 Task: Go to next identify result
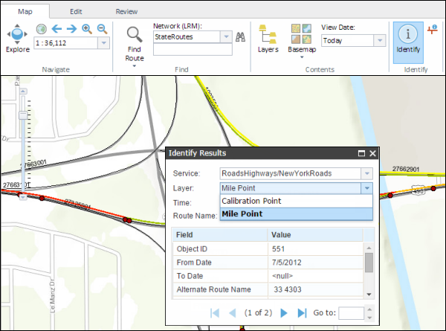pyautogui.click(x=284, y=313)
